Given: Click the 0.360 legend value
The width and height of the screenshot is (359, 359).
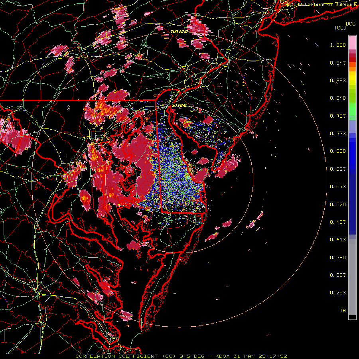Looking at the screenshot, I should (338, 258).
